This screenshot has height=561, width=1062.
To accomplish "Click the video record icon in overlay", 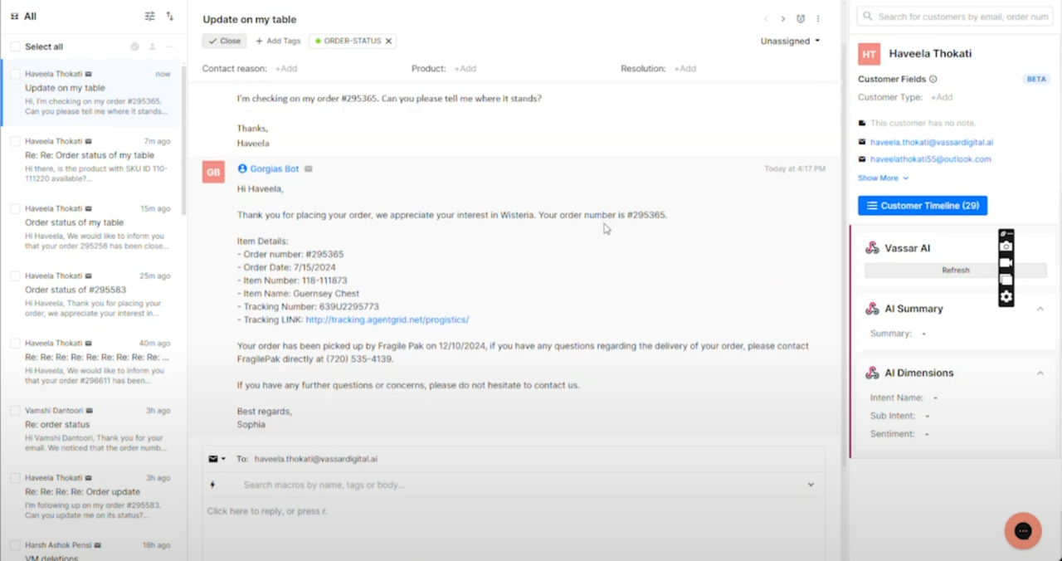I will (x=1006, y=262).
